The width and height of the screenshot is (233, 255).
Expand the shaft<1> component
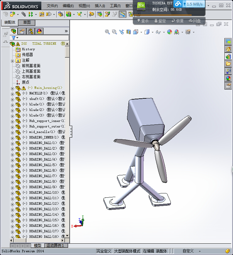tap(12, 100)
